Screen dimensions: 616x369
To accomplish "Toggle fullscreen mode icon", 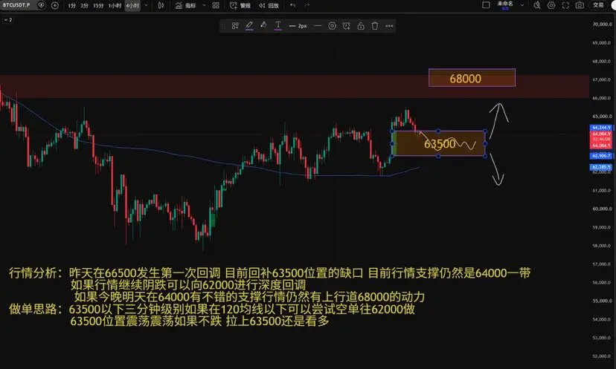I will [x=565, y=5].
